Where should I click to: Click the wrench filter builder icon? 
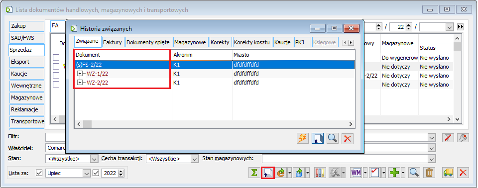(x=464, y=138)
